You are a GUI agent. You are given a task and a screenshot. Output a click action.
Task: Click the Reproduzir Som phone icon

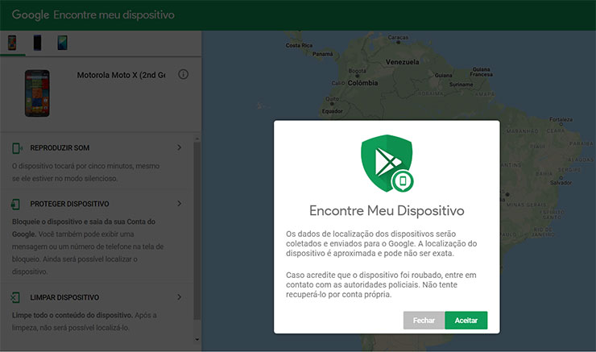click(17, 148)
